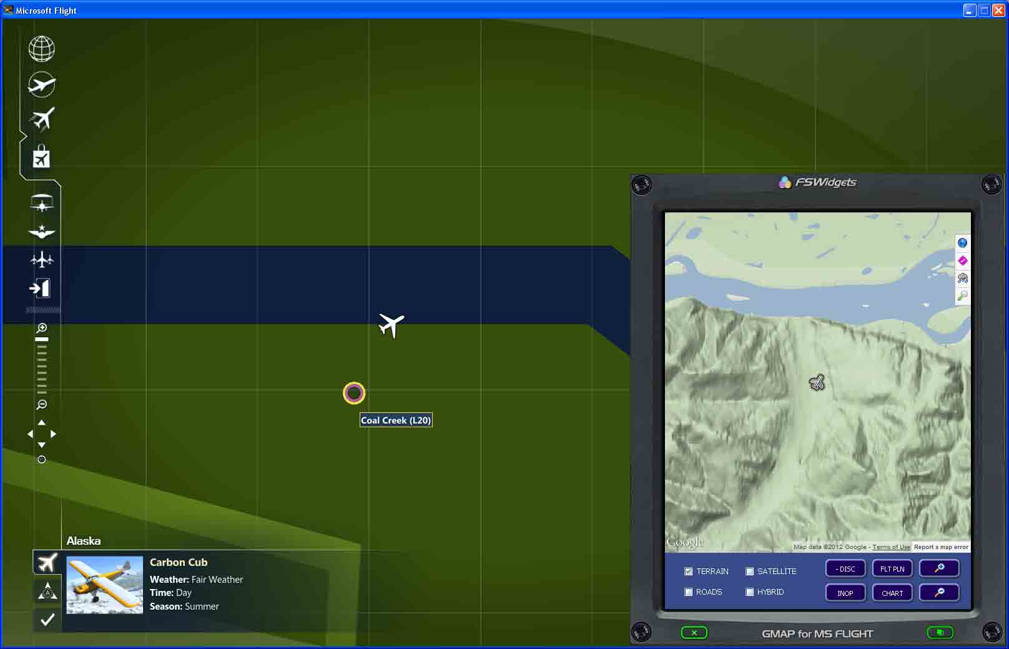Pan map up with the up arrow
The image size is (1009, 649).
pyautogui.click(x=42, y=423)
